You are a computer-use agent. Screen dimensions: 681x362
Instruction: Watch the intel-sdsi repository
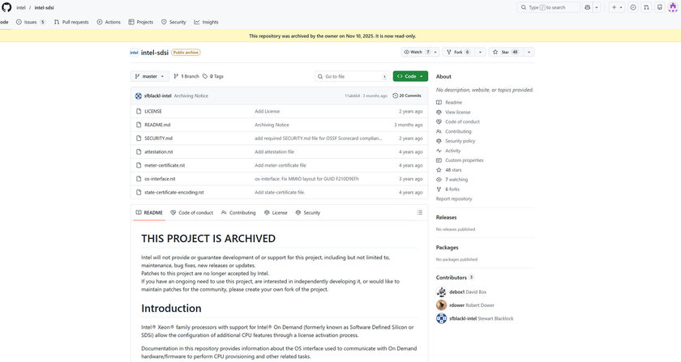coord(414,52)
